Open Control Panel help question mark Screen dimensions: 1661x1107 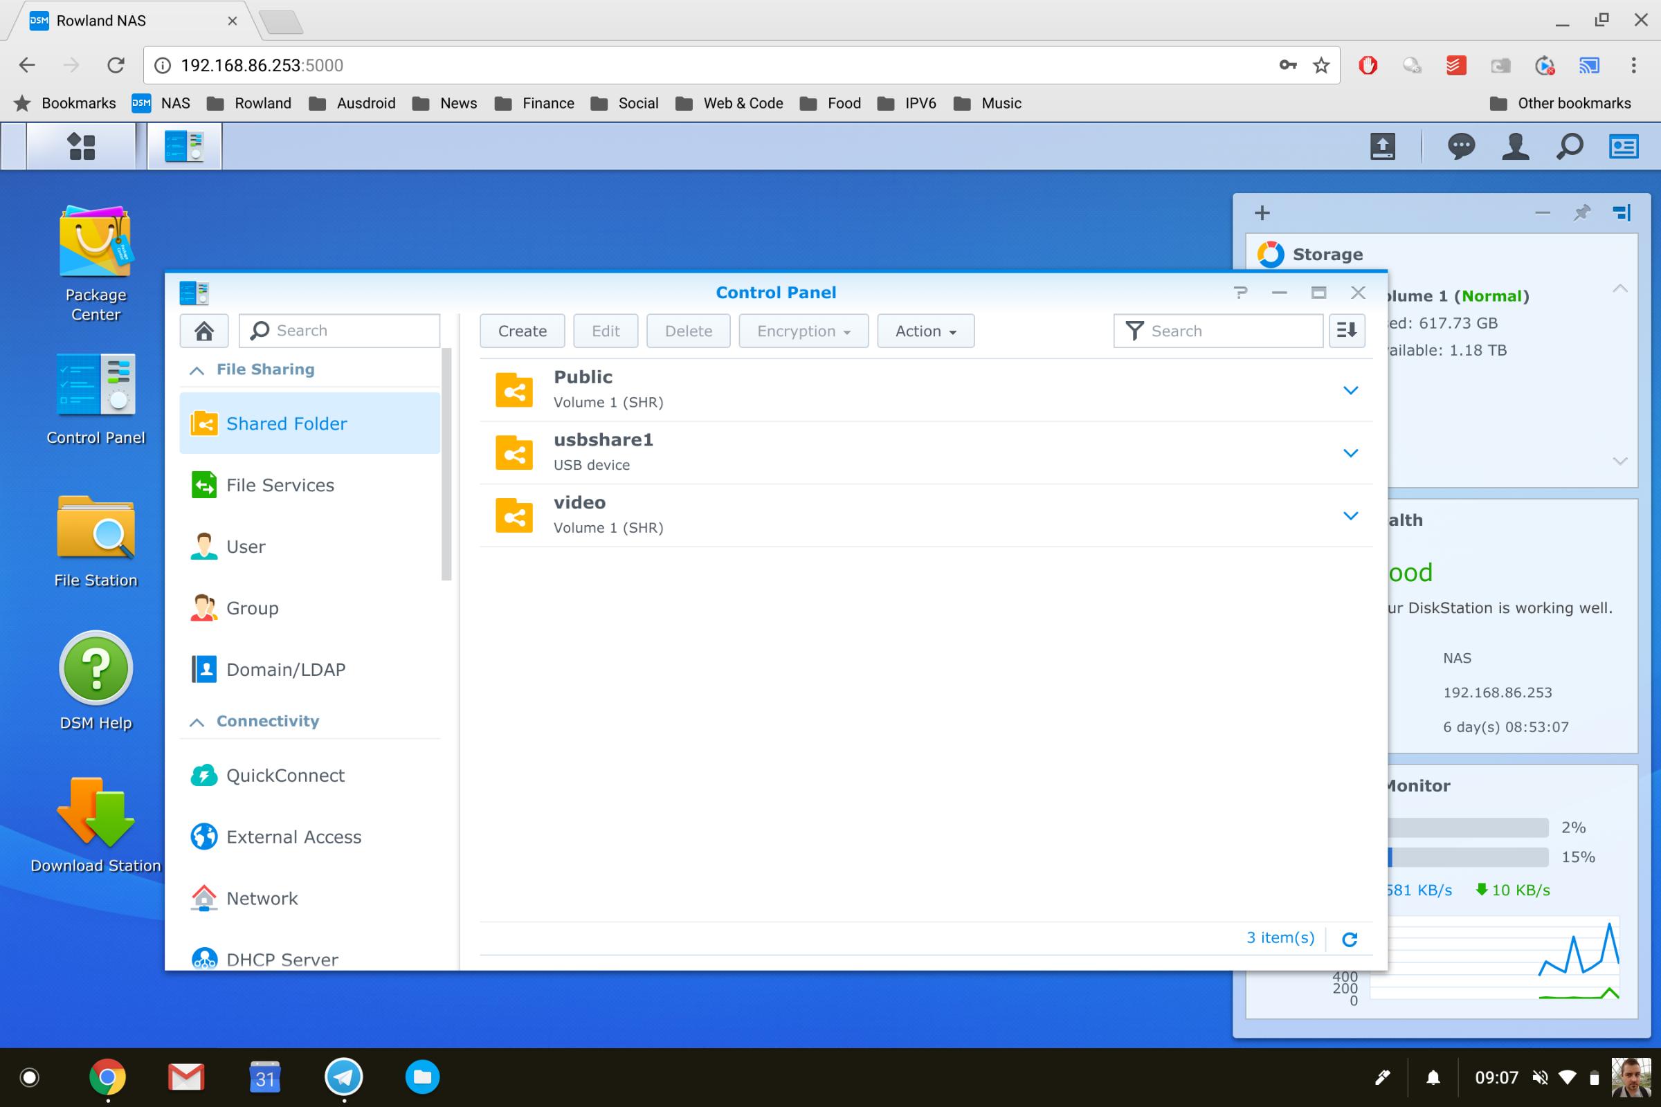(x=1241, y=292)
